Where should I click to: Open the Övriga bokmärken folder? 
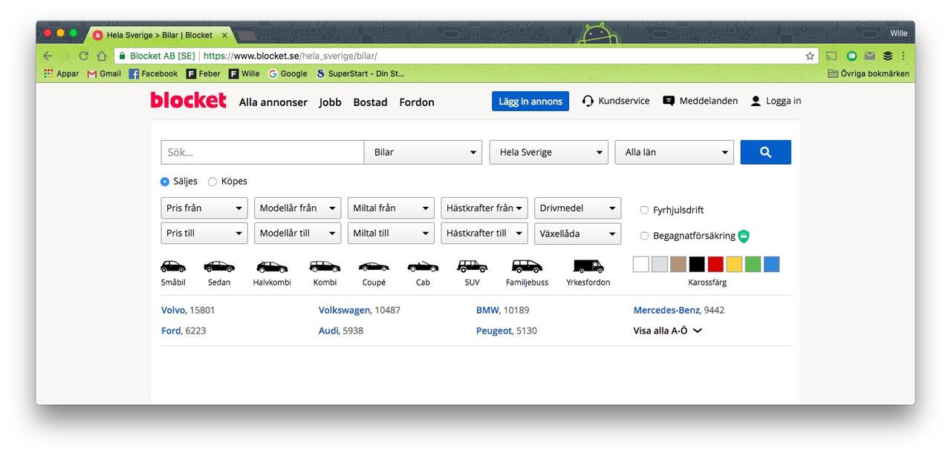869,73
